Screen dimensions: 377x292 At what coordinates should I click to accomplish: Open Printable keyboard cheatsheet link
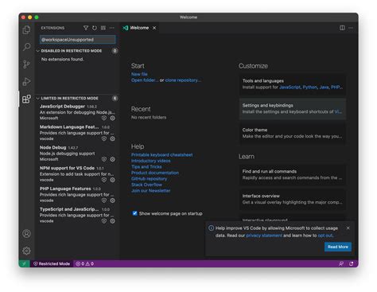pyautogui.click(x=161, y=154)
